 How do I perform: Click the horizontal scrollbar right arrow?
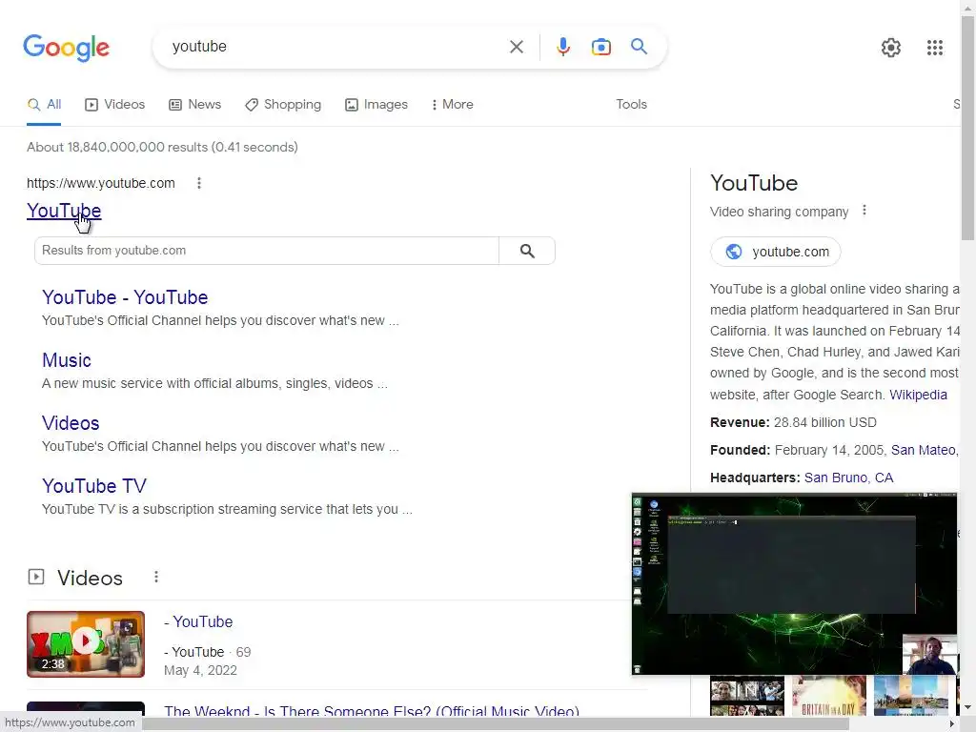tap(951, 724)
